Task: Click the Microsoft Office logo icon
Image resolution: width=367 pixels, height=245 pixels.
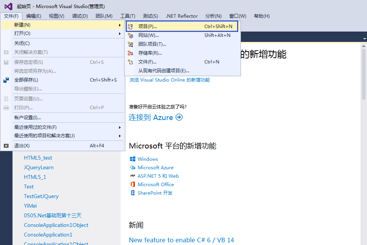Action: tap(133, 184)
